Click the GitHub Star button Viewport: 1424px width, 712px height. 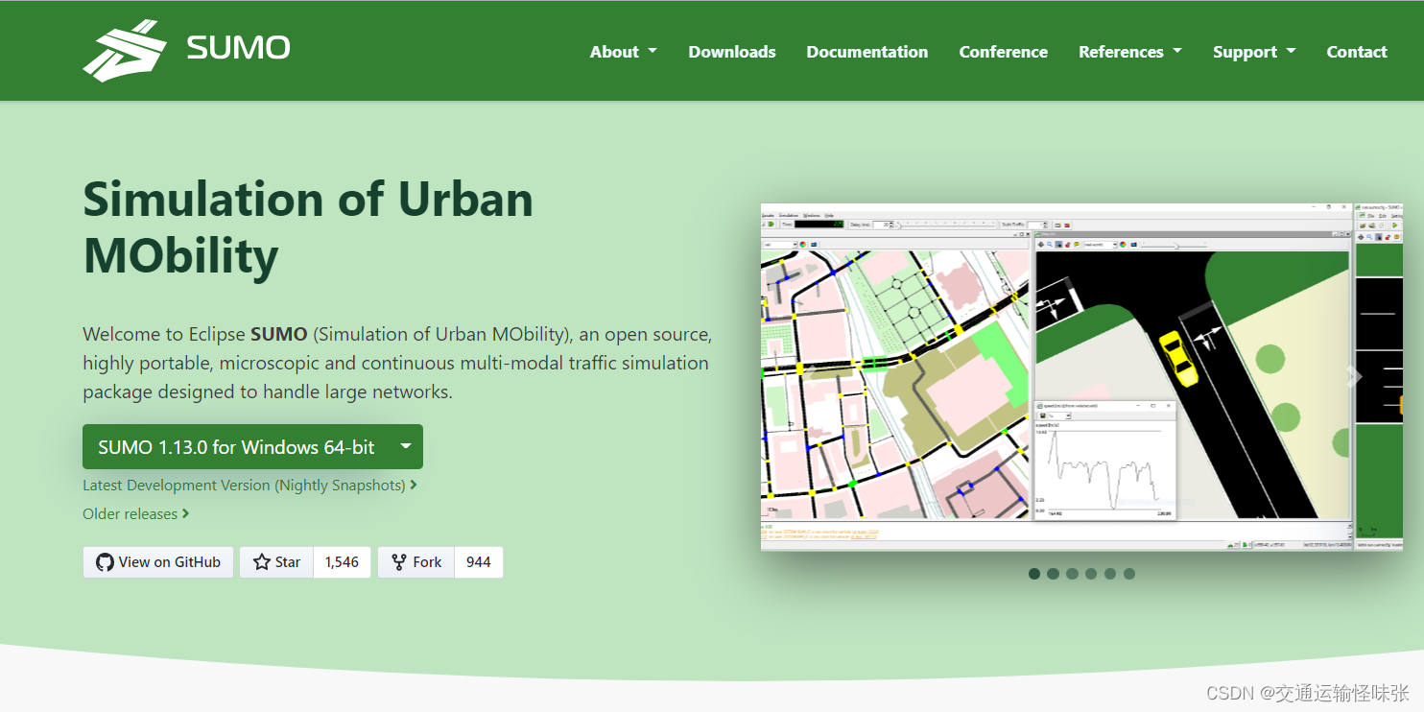[x=276, y=562]
